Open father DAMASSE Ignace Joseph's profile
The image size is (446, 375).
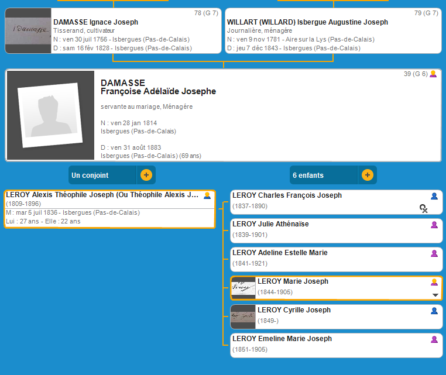click(x=95, y=22)
